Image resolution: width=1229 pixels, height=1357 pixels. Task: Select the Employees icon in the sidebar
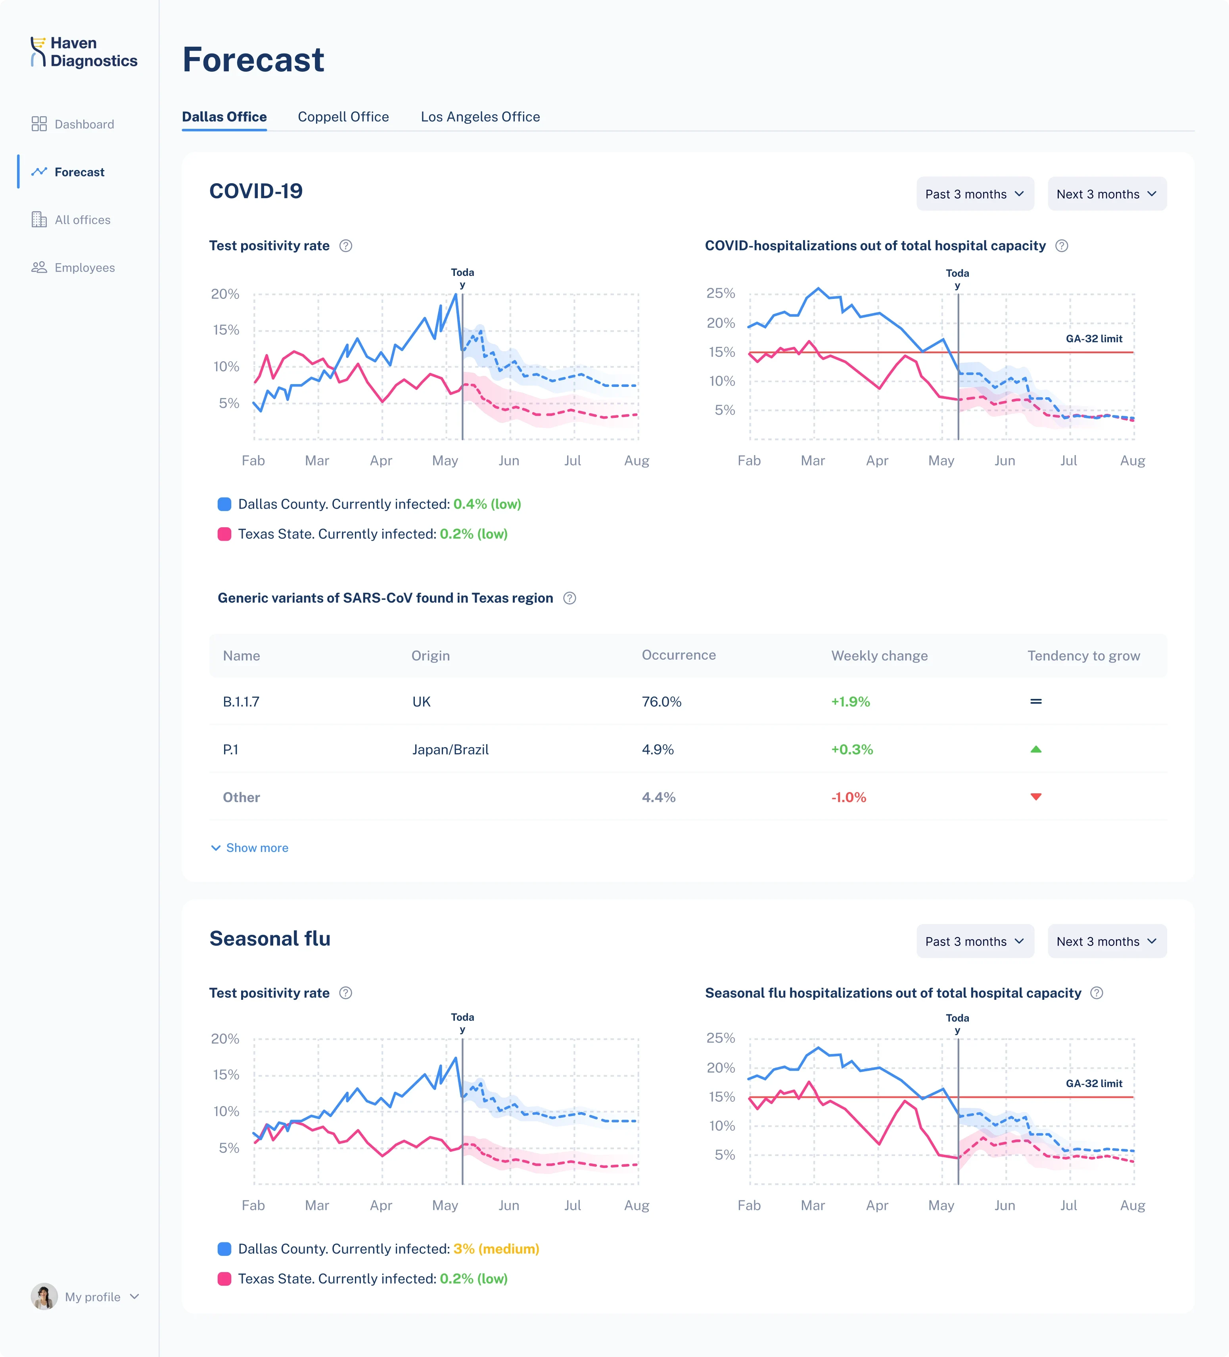[x=40, y=267]
